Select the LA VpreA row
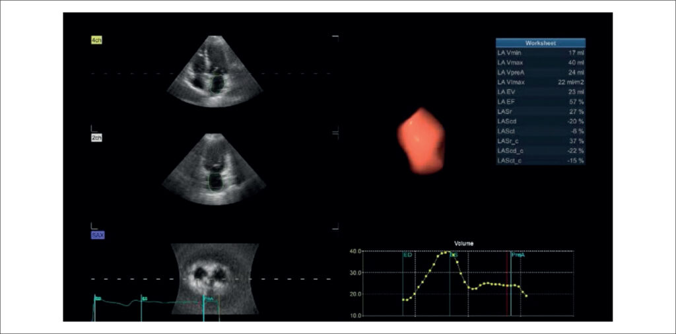Image resolution: width=676 pixels, height=334 pixels. pos(541,73)
